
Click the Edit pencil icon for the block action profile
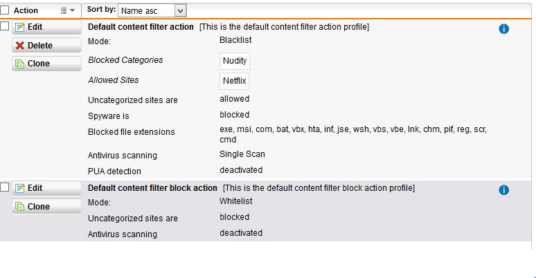[x=20, y=188]
